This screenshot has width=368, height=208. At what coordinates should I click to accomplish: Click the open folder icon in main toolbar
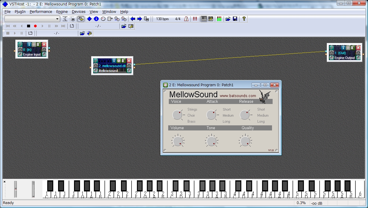(x=228, y=19)
